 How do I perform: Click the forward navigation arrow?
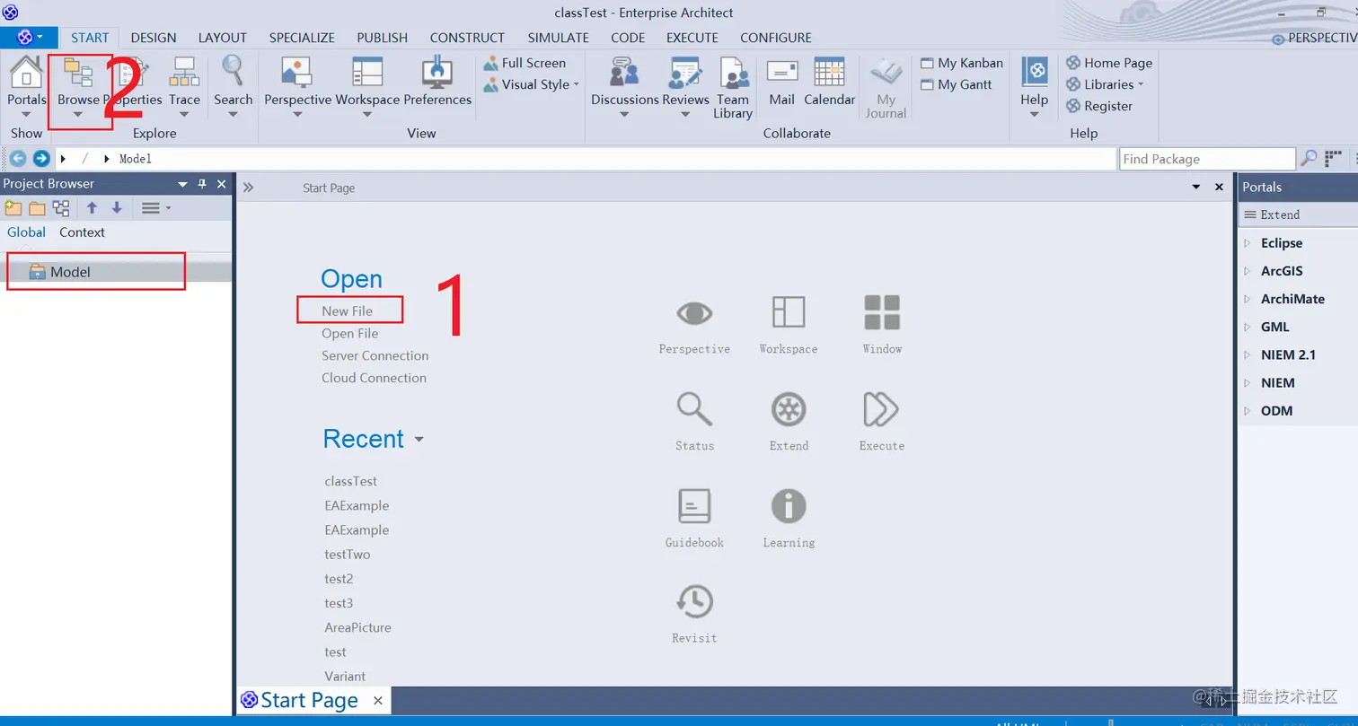40,159
